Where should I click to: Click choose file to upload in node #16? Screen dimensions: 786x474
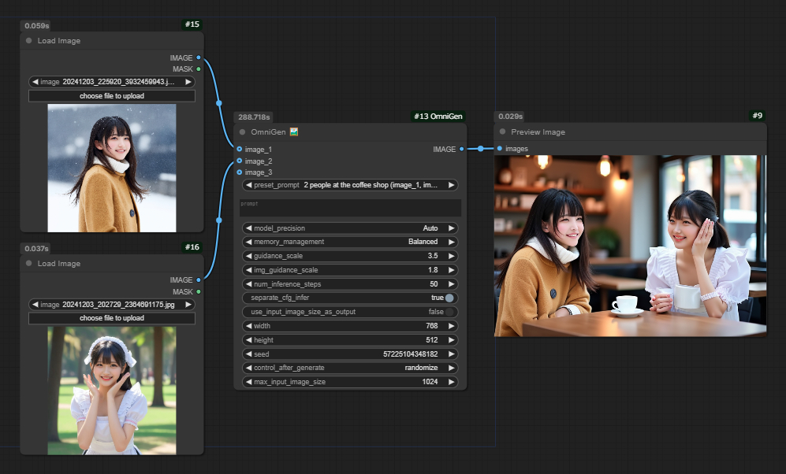[112, 318]
